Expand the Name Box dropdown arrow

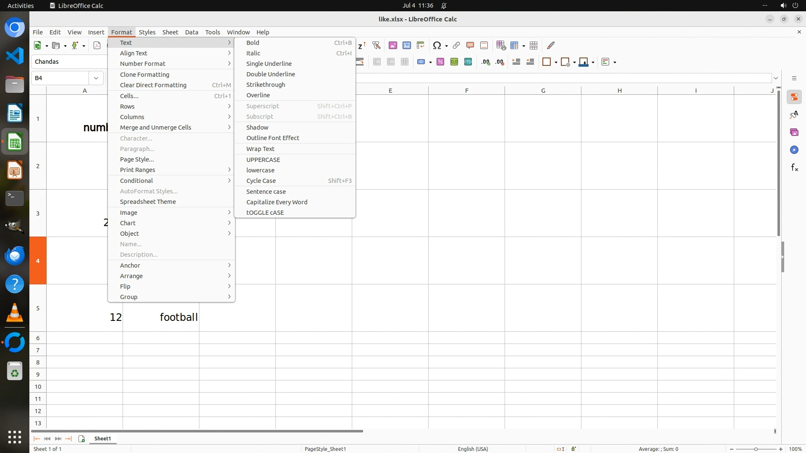coord(96,78)
